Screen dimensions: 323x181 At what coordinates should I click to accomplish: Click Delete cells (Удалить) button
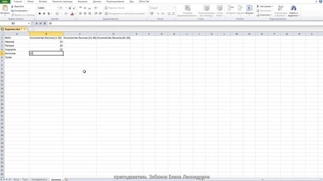(240, 10)
